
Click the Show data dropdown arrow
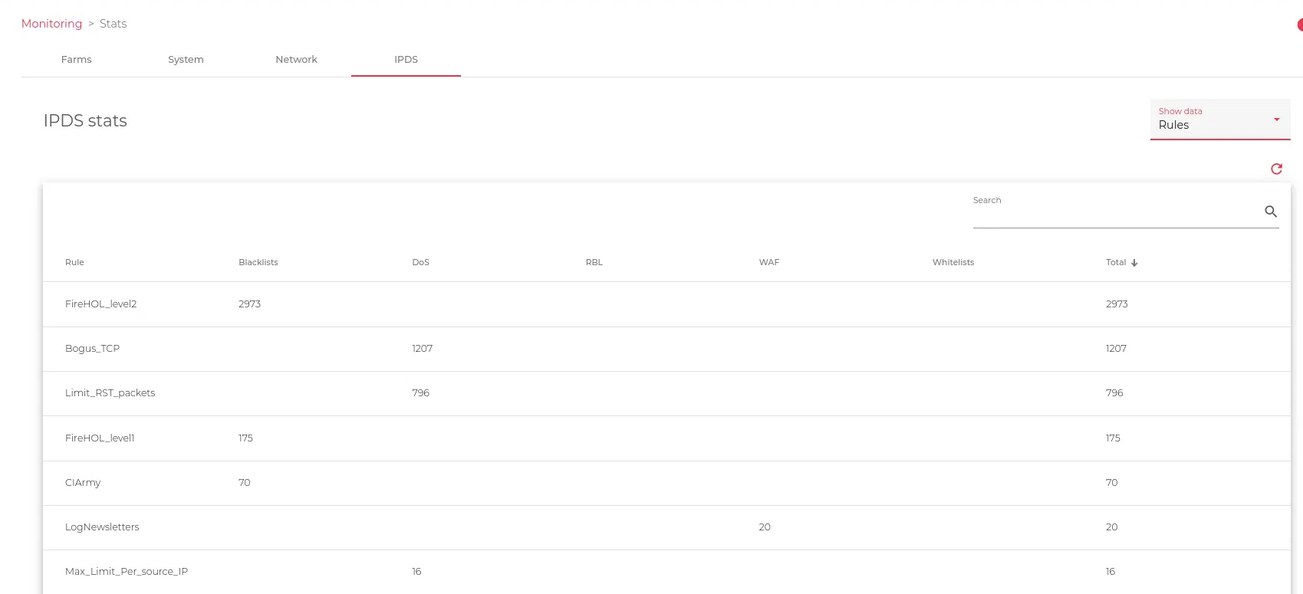click(1277, 120)
